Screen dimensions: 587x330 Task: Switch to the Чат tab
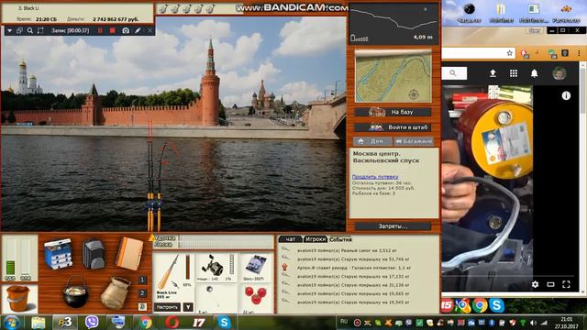coord(290,239)
